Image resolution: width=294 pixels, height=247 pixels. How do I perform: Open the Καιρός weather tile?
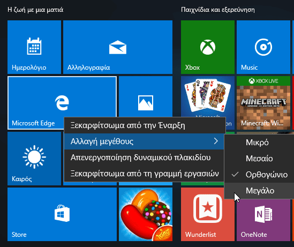pyautogui.click(x=34, y=159)
